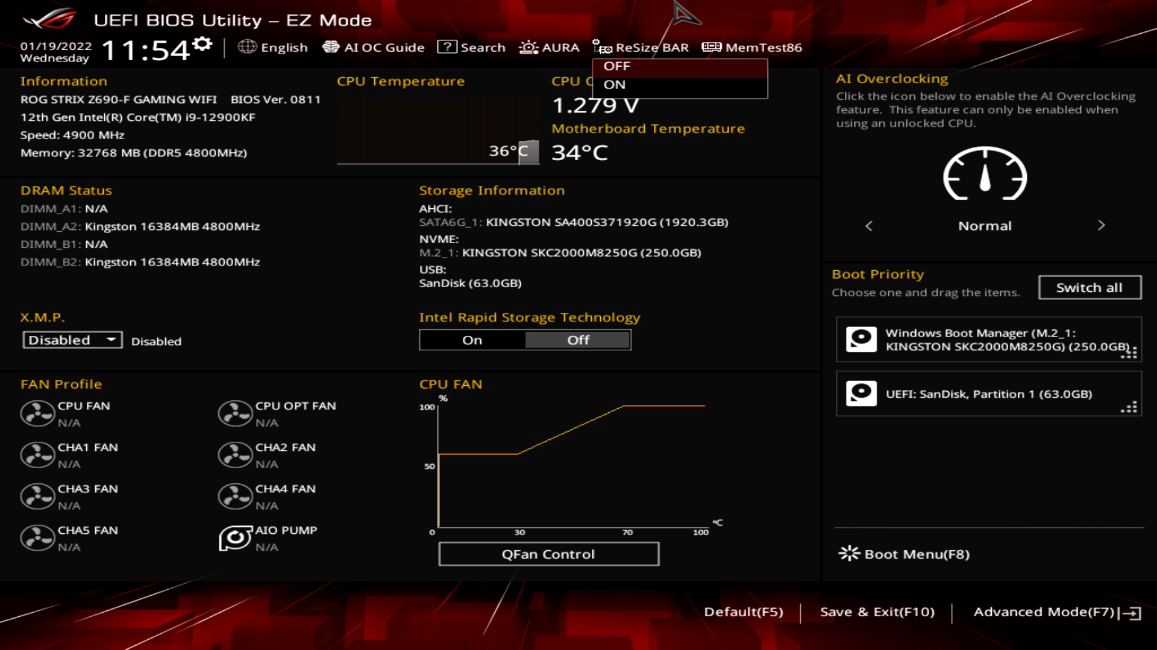Turn Intel Rapid Storage Technology On
This screenshot has width=1157, height=650.
(x=472, y=340)
